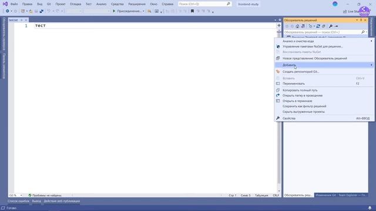Viewport: 376px width, 211px height.
Task: Choose Переименовать in the context menu
Action: (324, 83)
